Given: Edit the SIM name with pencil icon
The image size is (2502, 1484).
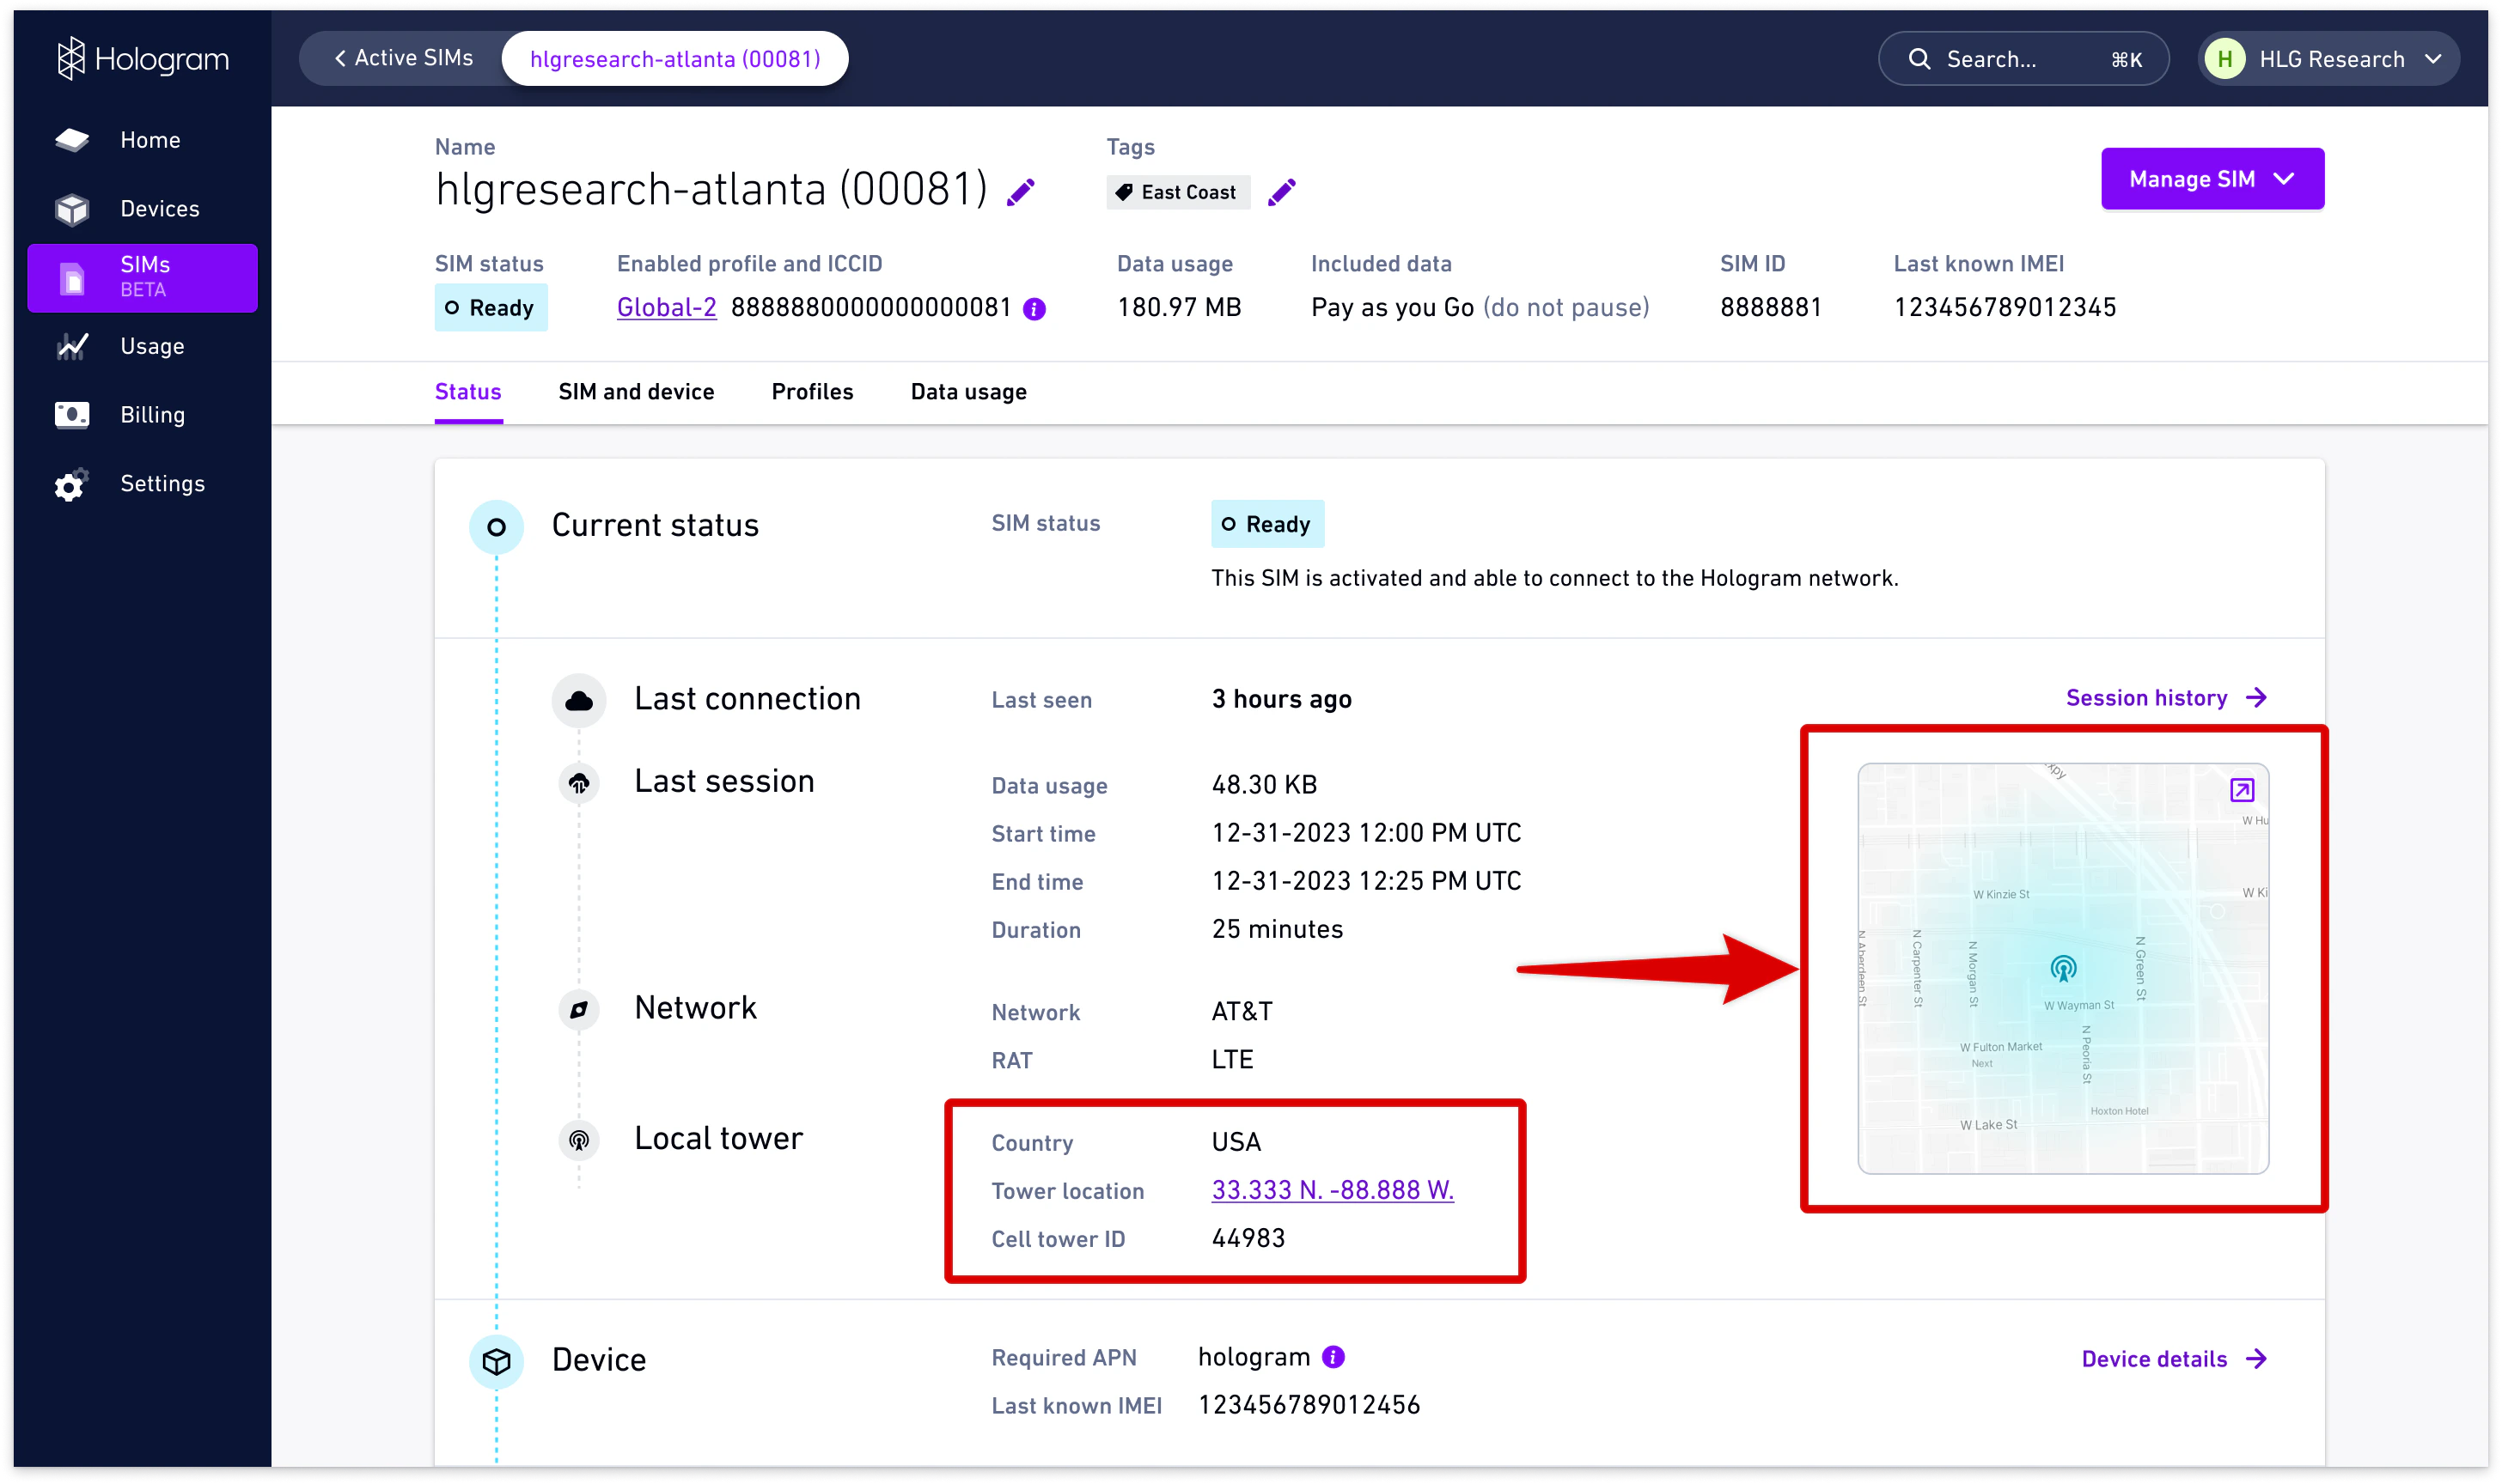Looking at the screenshot, I should pyautogui.click(x=1022, y=191).
